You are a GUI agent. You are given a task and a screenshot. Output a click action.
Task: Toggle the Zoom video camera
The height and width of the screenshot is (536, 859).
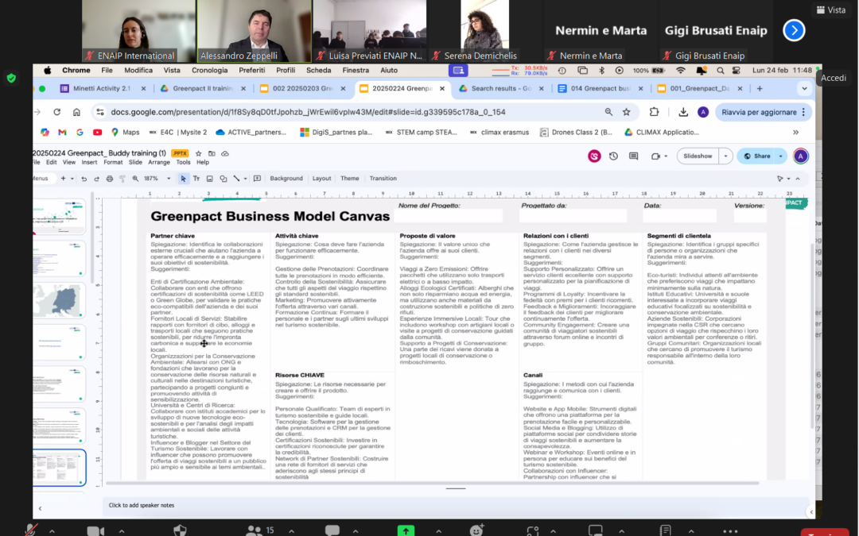[95, 530]
